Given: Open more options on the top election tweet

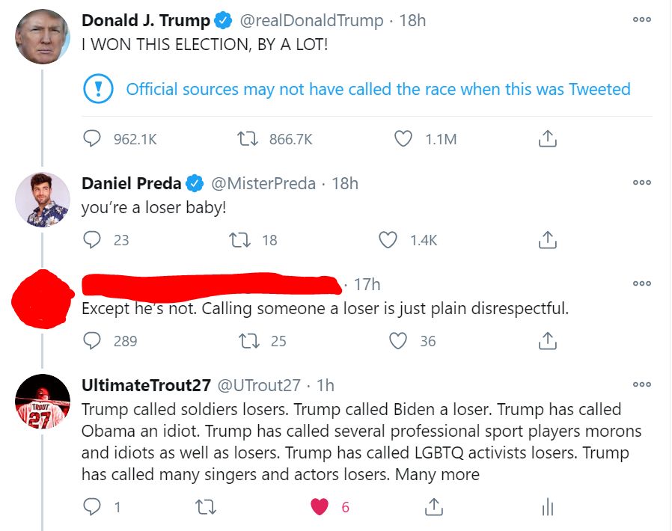Looking at the screenshot, I should click(641, 20).
